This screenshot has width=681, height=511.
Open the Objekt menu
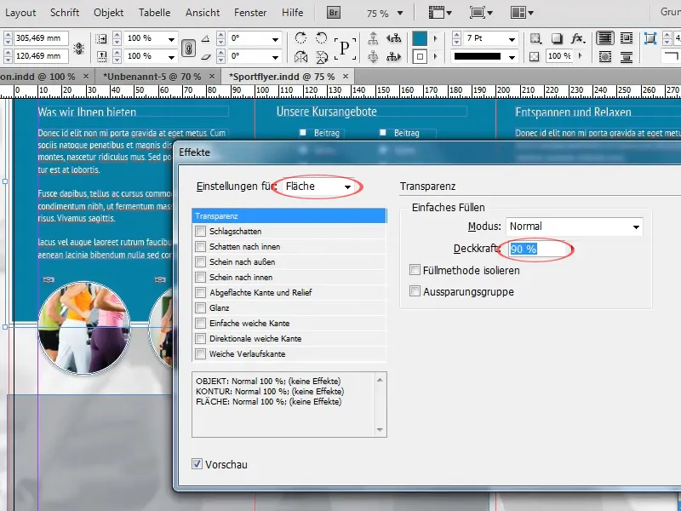tap(109, 13)
